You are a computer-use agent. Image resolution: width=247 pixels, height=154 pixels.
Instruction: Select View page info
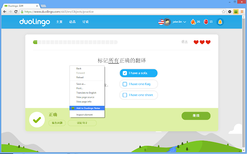click(87, 102)
